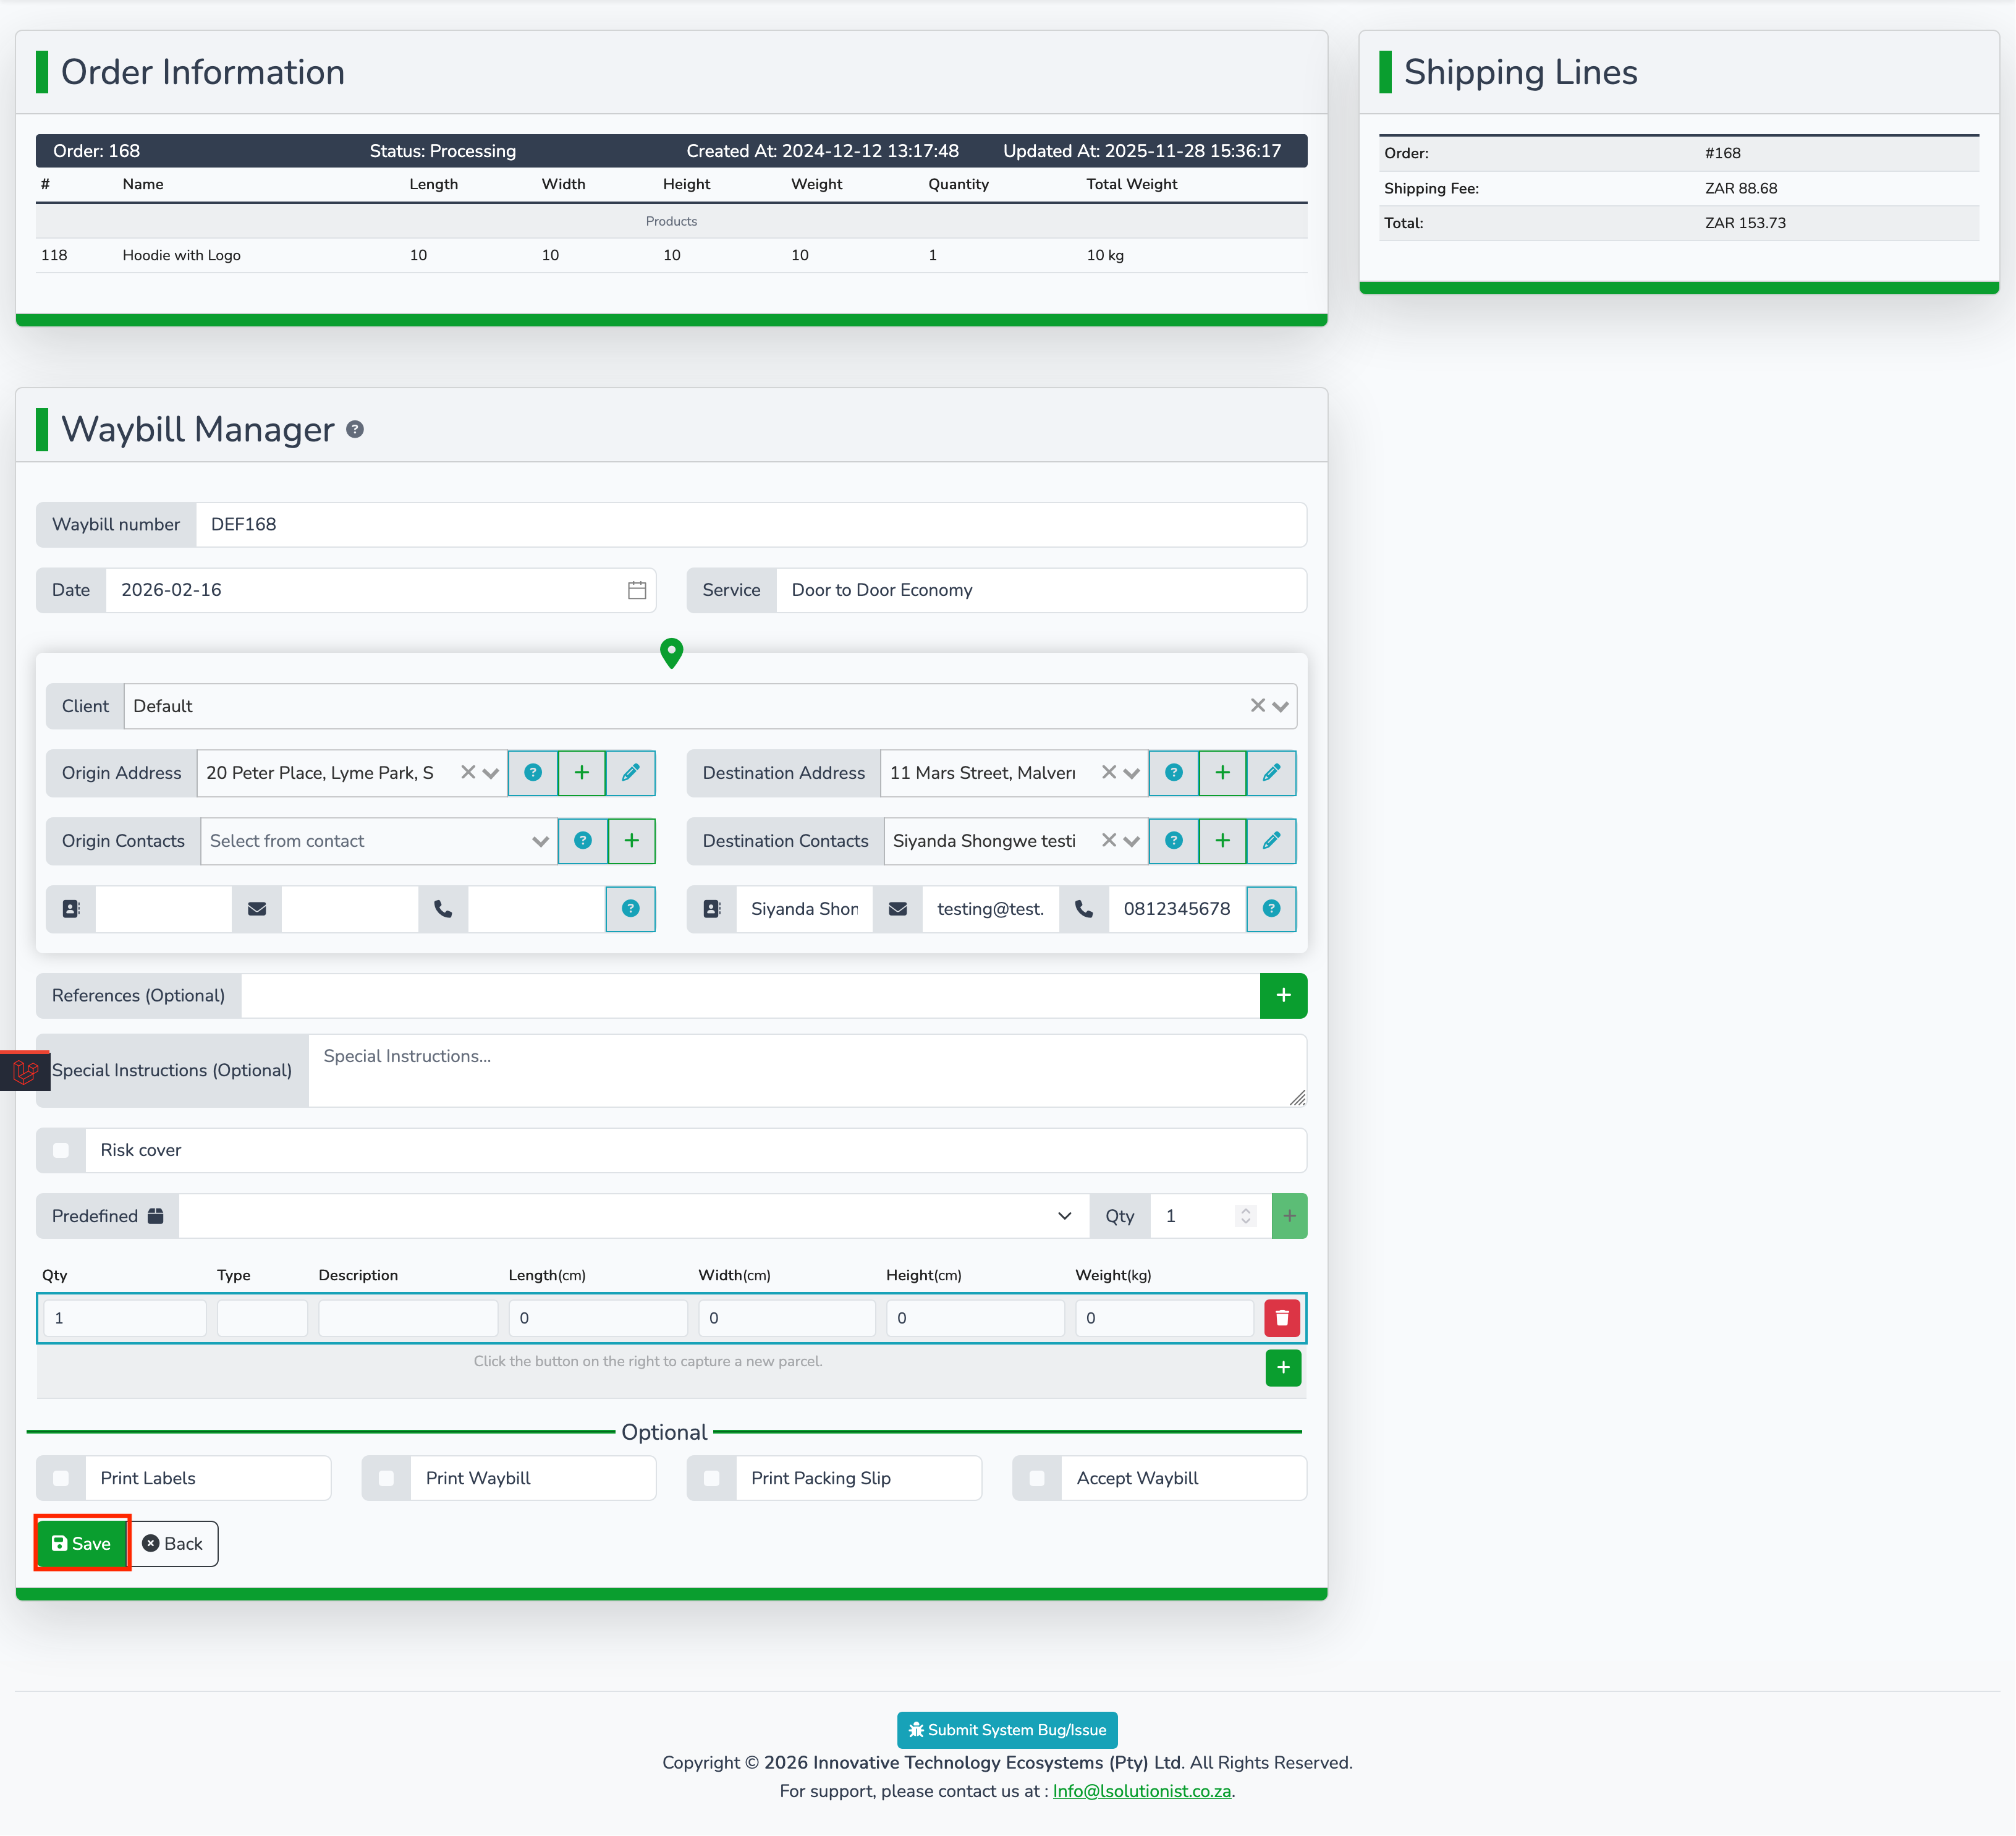Clear the Destination Contacts selection
The height and width of the screenshot is (1836, 2016).
point(1109,841)
